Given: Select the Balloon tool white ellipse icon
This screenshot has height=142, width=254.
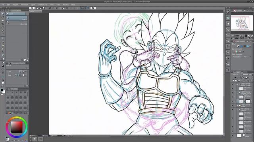Looking at the screenshot, I should click(x=3, y=83).
